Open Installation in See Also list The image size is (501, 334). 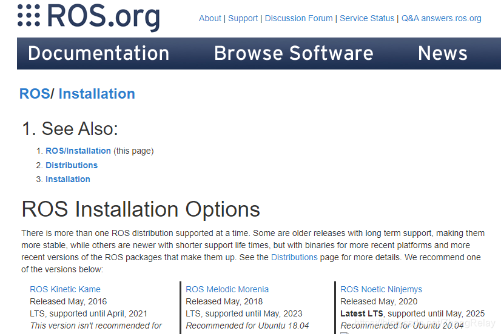click(68, 179)
